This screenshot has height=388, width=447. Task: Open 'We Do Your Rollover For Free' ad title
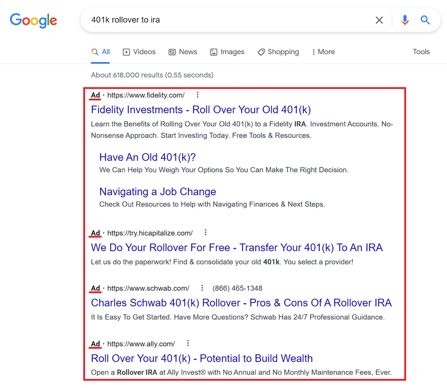pos(237,248)
